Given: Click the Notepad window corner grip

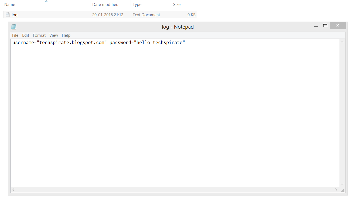Looking at the screenshot, I should coord(342,190).
